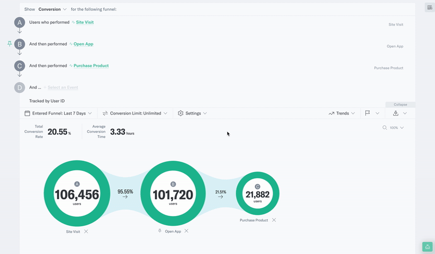Open Conversion metric dropdown
Screen dimensions: 435x254
tap(52, 9)
